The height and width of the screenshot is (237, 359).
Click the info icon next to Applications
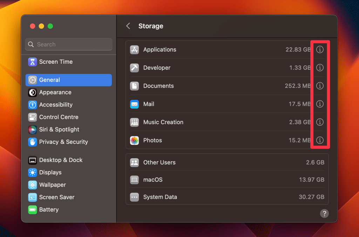point(320,50)
